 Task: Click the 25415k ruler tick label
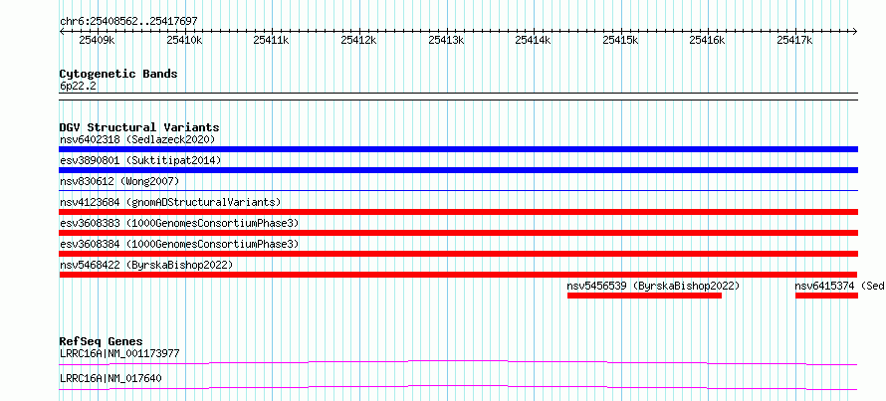click(x=621, y=40)
